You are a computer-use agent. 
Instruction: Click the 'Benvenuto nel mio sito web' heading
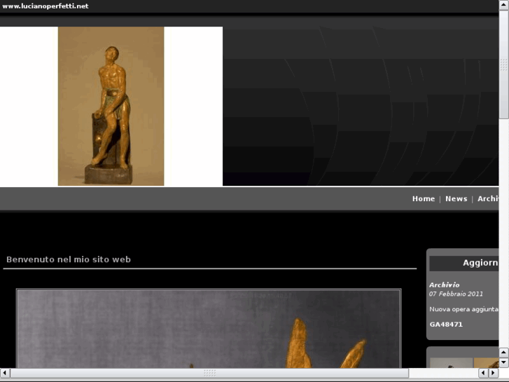[69, 259]
